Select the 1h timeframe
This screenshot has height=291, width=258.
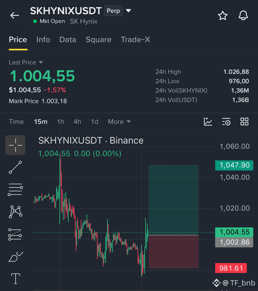(60, 122)
